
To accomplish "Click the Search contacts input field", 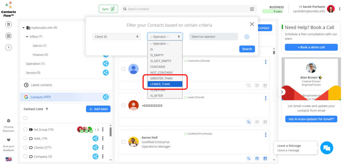I will (186, 9).
